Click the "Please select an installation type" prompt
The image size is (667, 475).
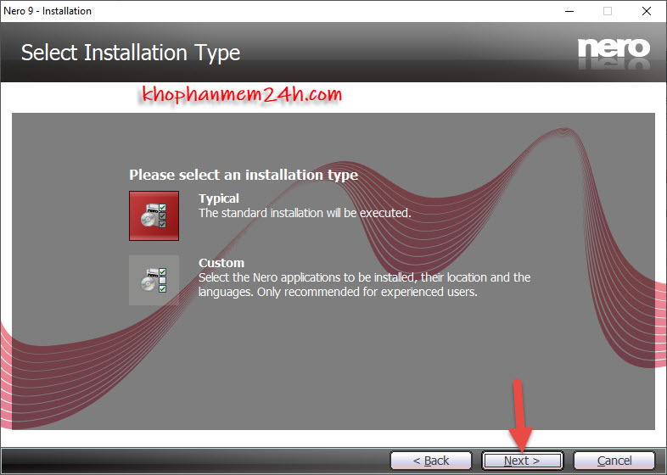244,176
